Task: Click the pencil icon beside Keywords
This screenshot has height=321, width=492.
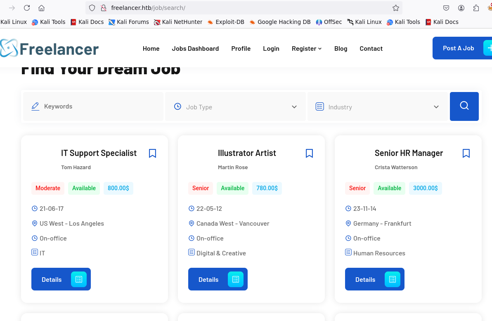Action: (35, 106)
